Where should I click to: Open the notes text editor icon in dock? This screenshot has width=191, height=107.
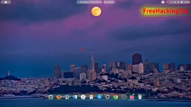[91, 97]
